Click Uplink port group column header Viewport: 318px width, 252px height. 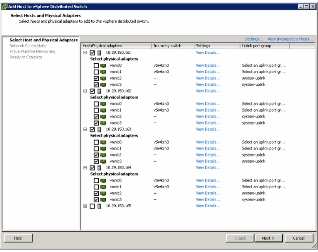265,46
